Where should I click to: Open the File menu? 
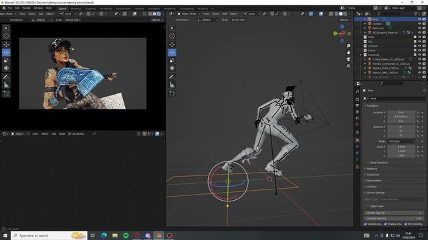tap(10, 8)
